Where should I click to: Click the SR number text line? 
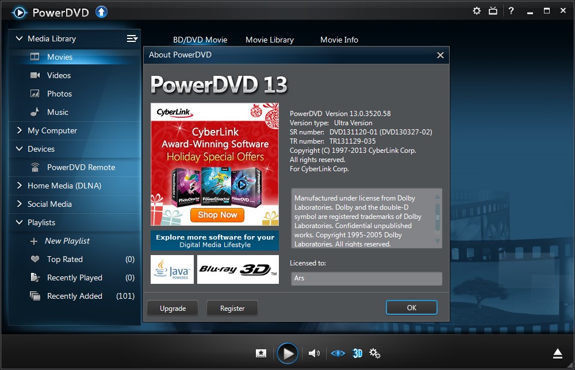(x=361, y=132)
